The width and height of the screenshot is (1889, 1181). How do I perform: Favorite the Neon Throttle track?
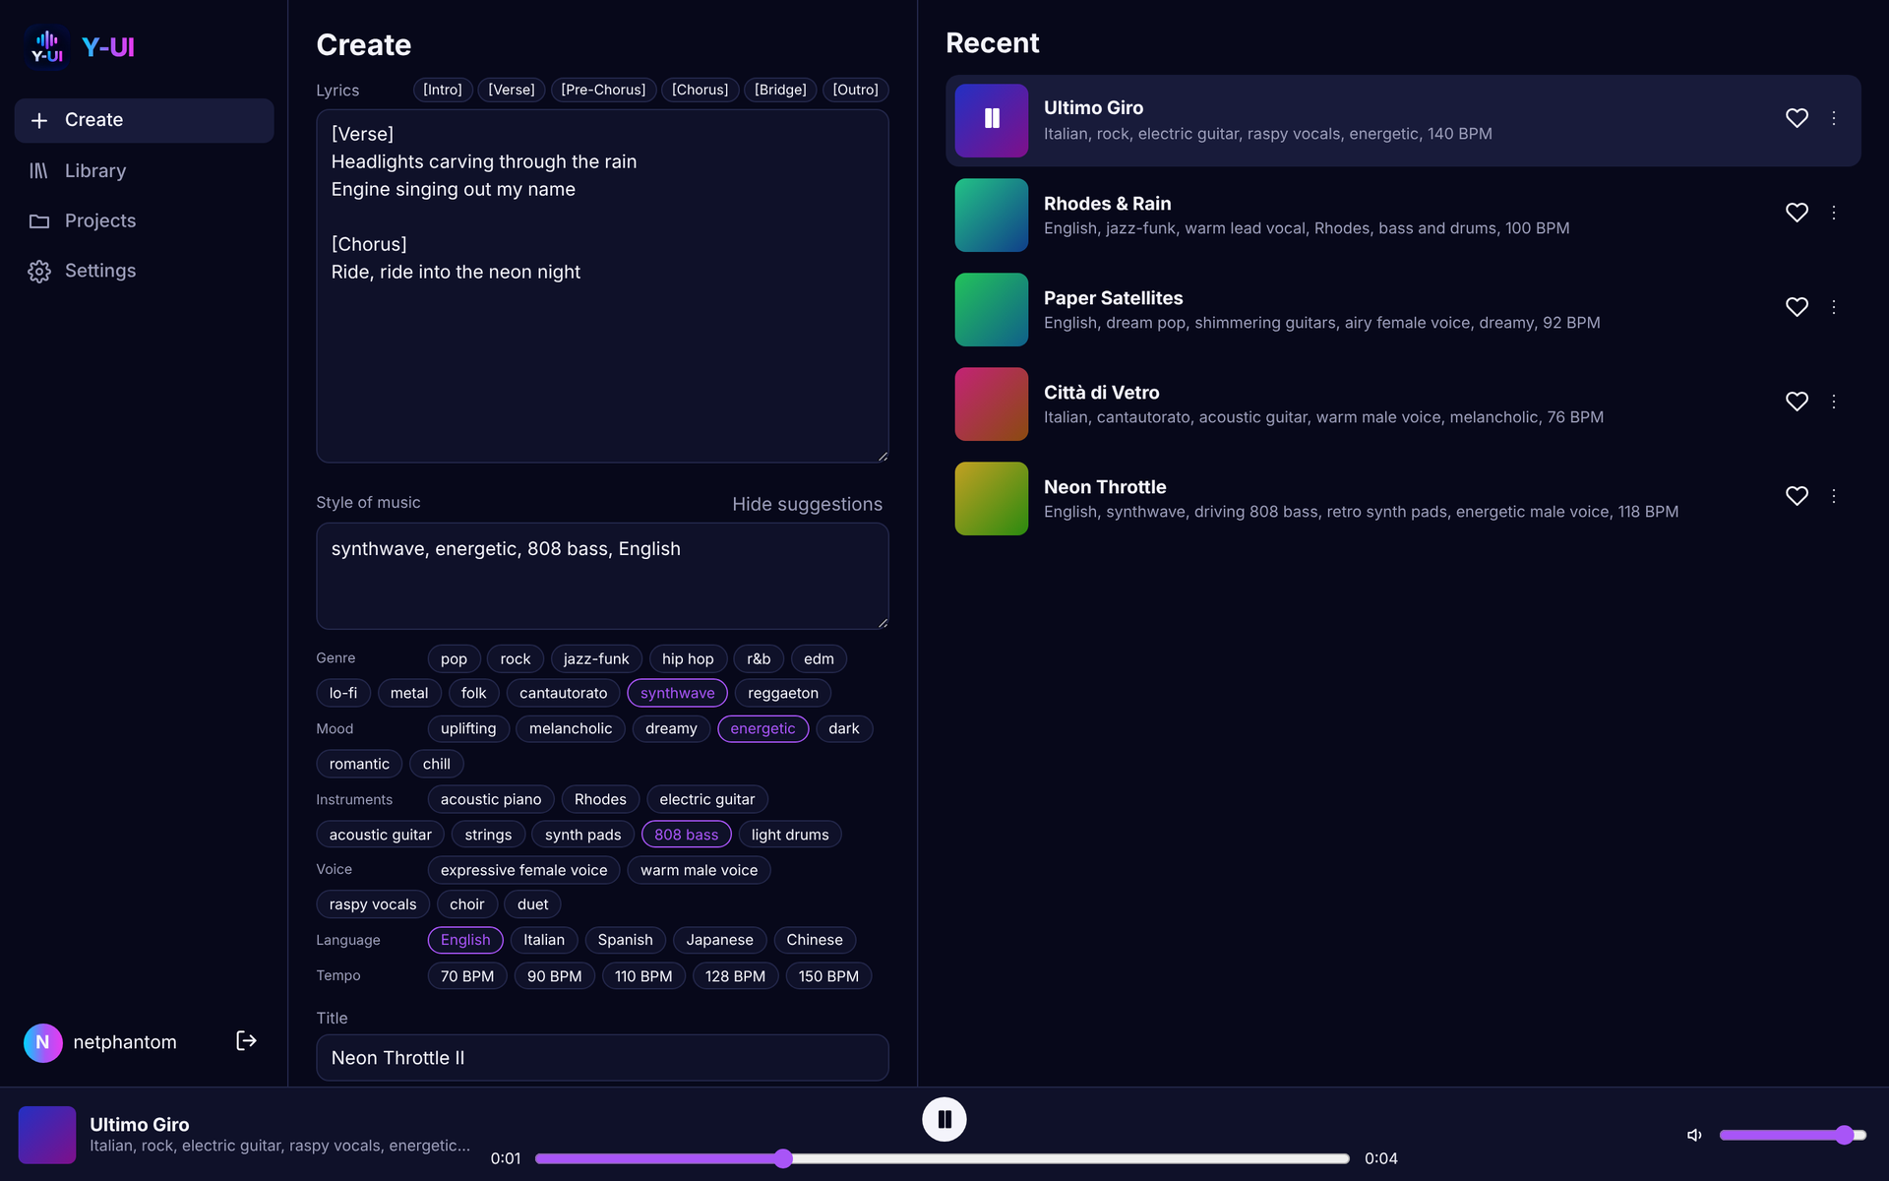tap(1797, 496)
